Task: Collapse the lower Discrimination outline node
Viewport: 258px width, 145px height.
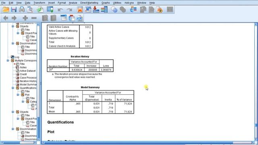Action: click(13, 129)
